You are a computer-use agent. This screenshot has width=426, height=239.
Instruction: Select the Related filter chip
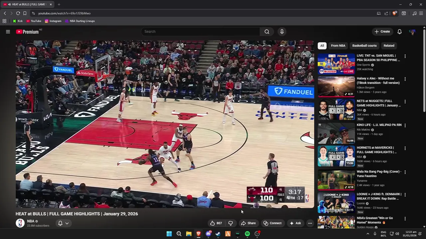click(389, 45)
